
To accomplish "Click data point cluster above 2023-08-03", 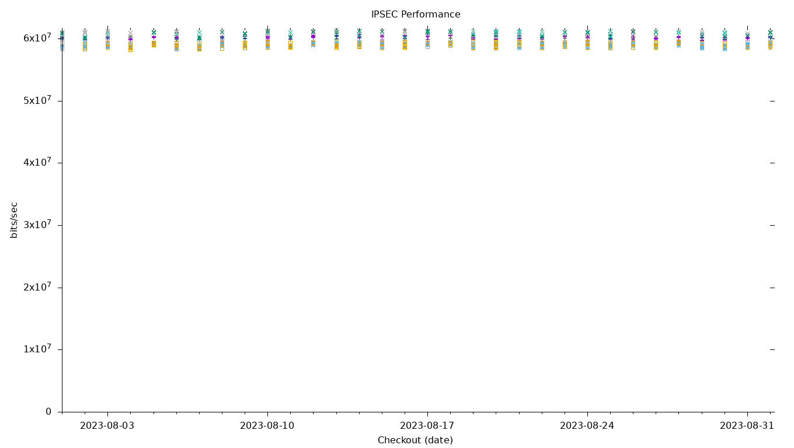I will [107, 38].
